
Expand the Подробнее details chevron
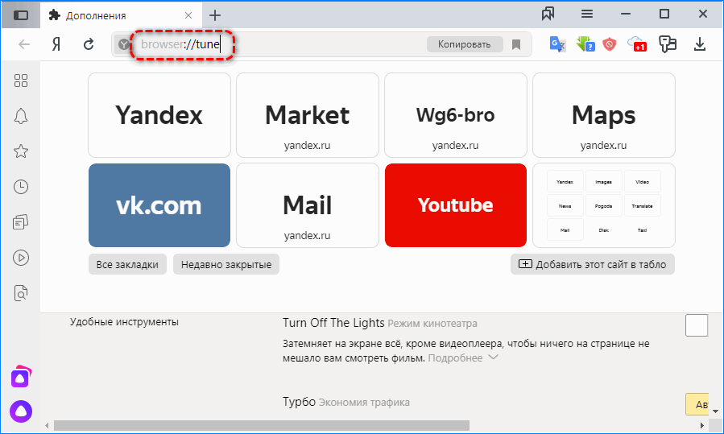pos(494,357)
